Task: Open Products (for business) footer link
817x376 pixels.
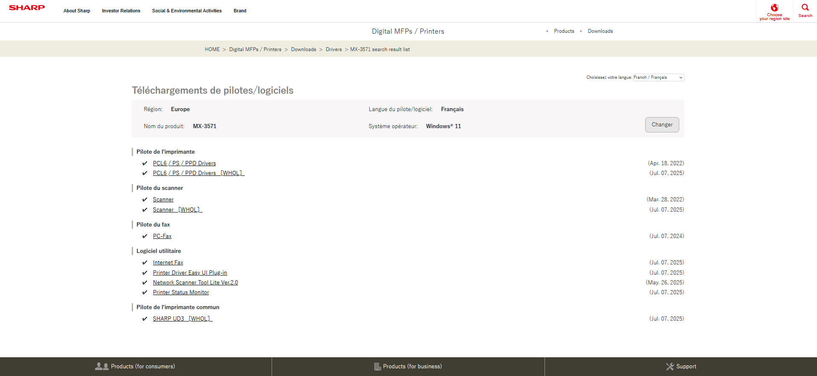Action: [412, 366]
